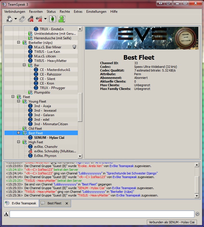Select user 3nd - leweasel
Screen dimensions: 204x227
pos(45,111)
